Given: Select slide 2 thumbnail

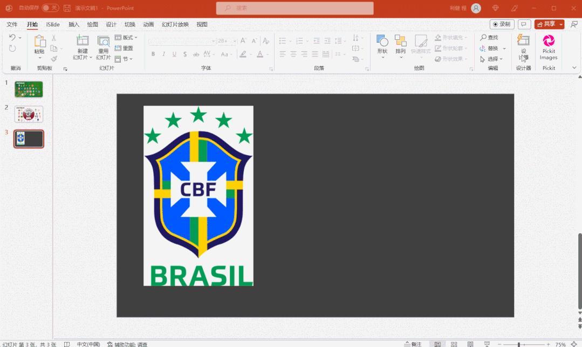Looking at the screenshot, I should coord(29,114).
